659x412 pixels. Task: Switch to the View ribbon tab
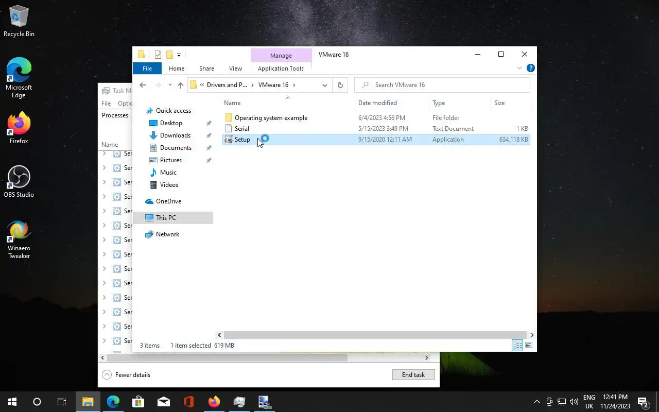click(x=235, y=68)
